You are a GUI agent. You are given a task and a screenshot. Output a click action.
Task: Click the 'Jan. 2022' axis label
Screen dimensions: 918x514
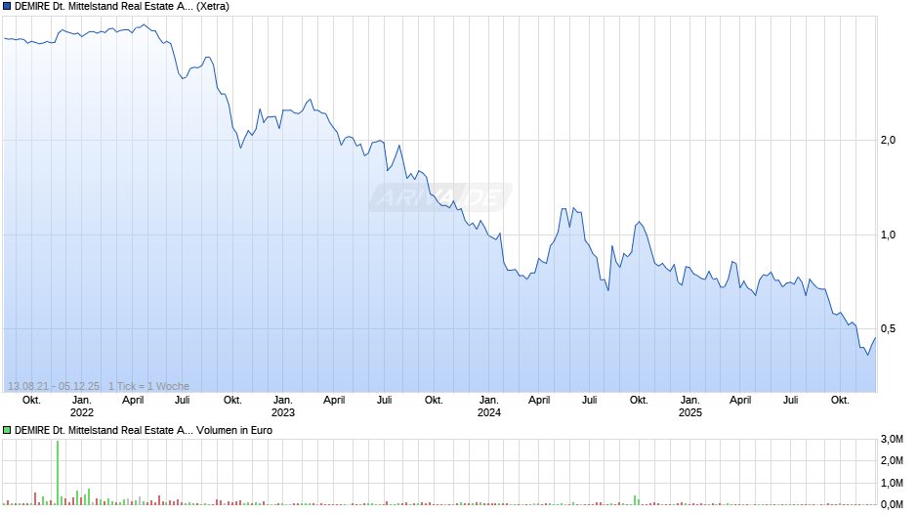(82, 407)
